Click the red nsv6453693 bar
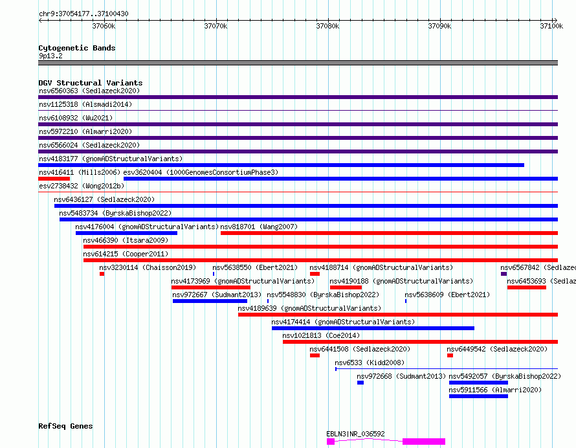 pyautogui.click(x=527, y=287)
